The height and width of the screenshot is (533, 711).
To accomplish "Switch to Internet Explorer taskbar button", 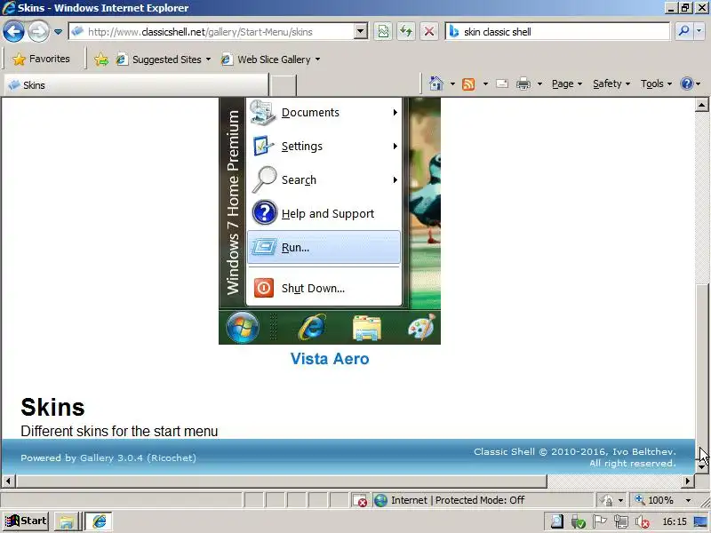I will tap(99, 521).
